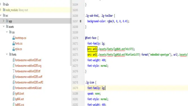Viewport: 188px width, 106px height.
Task: Collapse the assets folder arrow
Action: (x=4, y=26)
